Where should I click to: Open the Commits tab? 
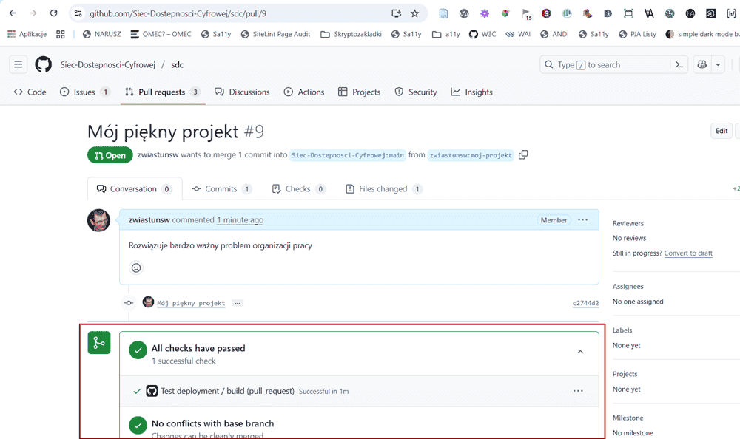[x=221, y=189]
